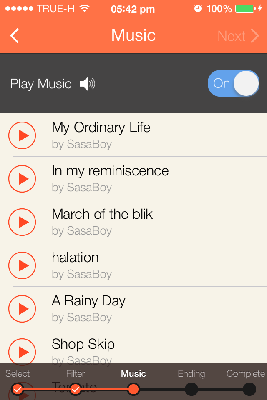Tap the speaker volume icon

coord(88,84)
